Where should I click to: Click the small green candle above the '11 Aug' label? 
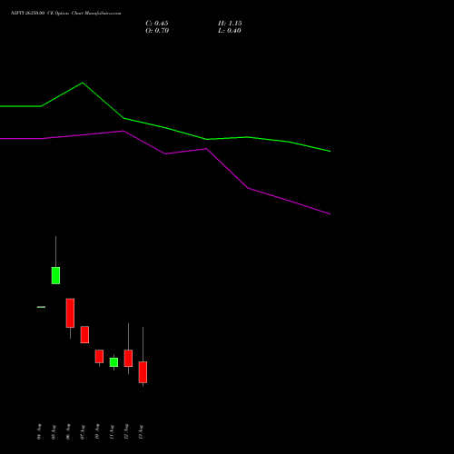113,362
